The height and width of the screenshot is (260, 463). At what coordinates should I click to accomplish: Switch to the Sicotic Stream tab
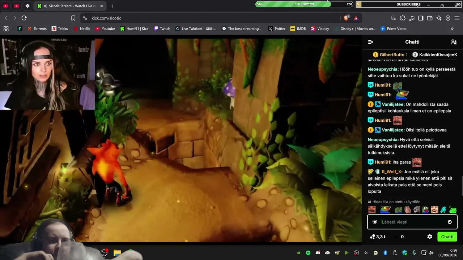(x=70, y=6)
